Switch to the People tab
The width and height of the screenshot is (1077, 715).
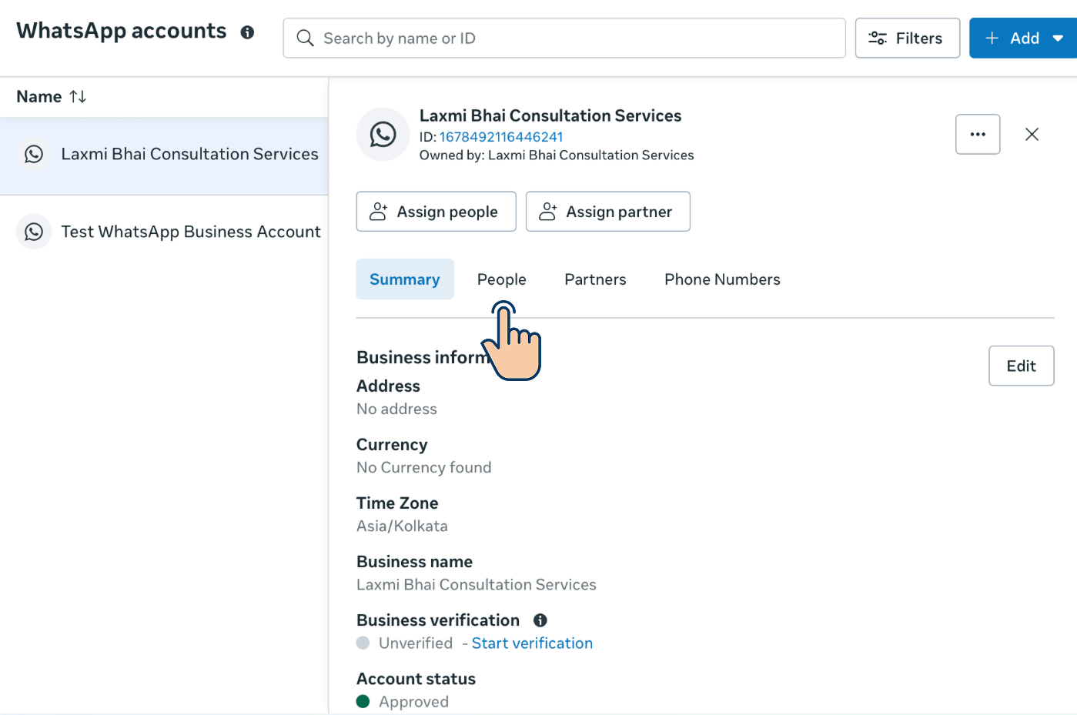[x=502, y=279]
